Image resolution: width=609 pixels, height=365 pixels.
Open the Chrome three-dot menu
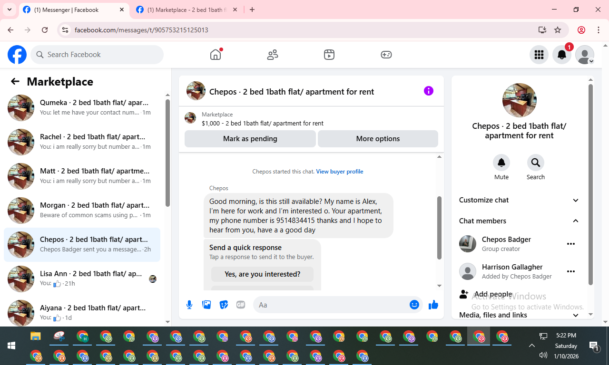click(x=599, y=30)
